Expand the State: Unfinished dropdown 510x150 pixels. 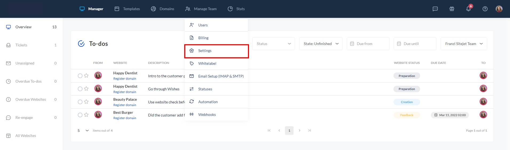pyautogui.click(x=321, y=44)
